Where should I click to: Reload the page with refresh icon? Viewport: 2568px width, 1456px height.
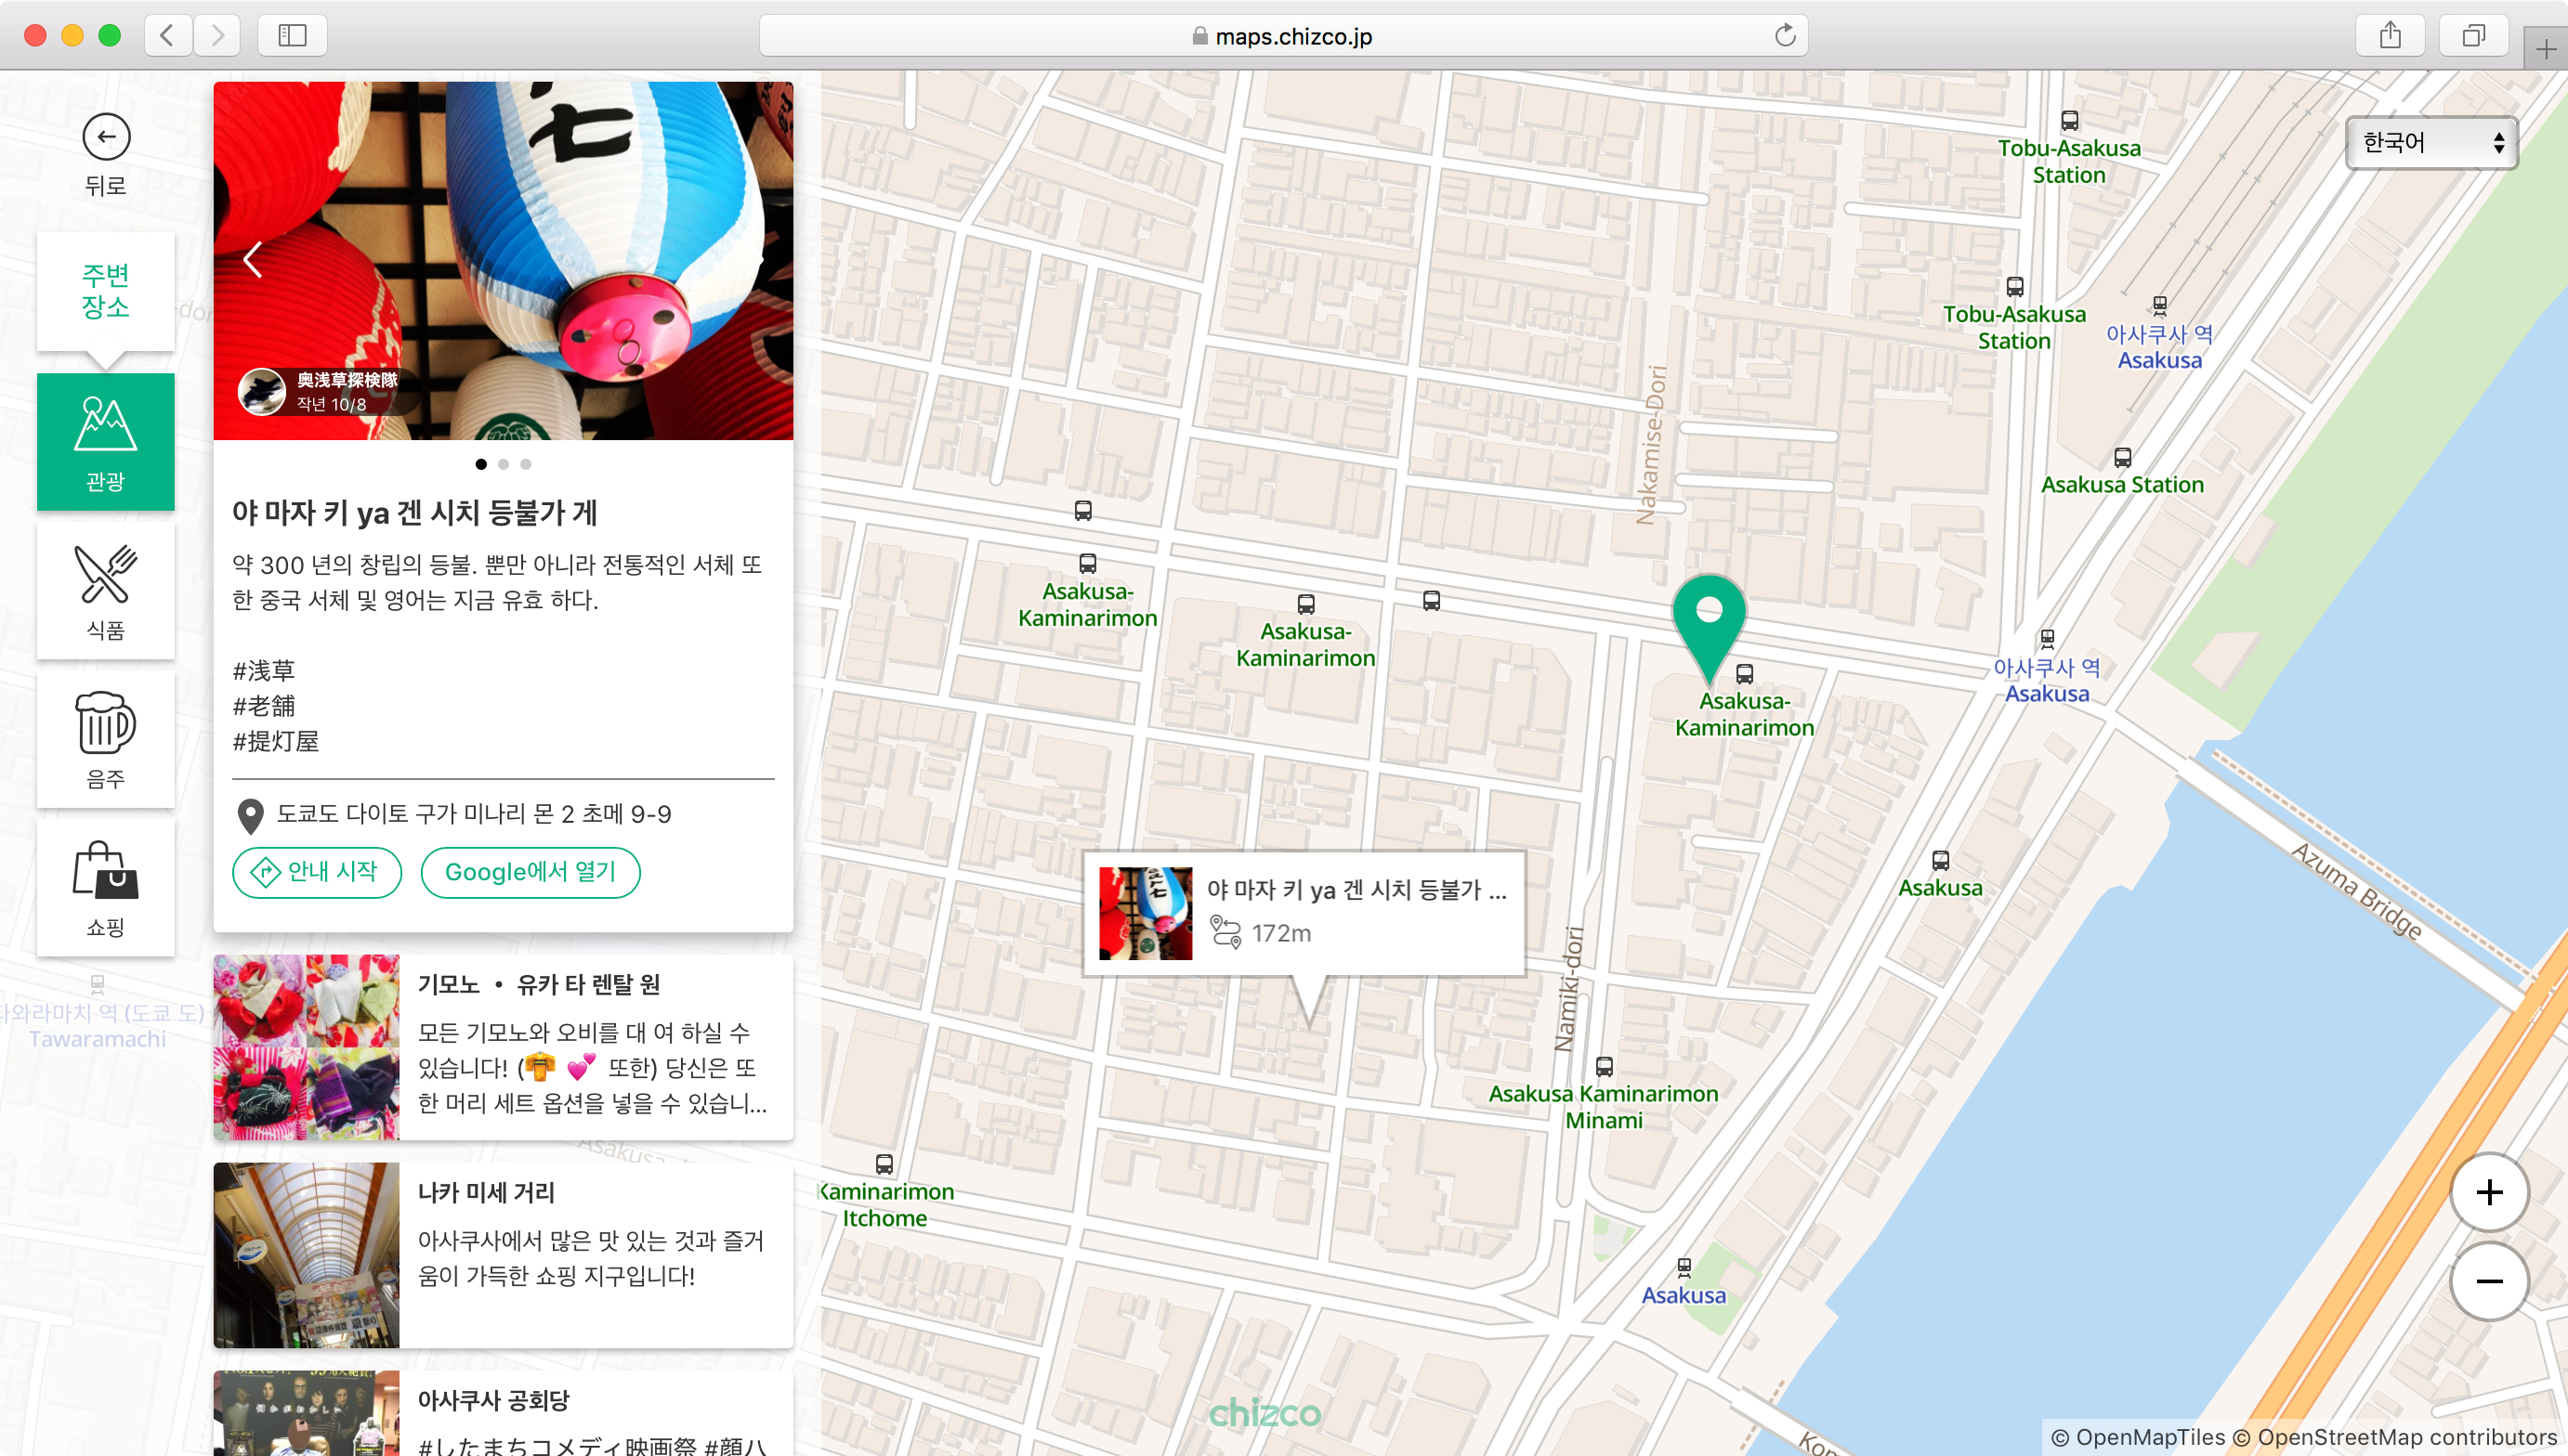point(1785,36)
